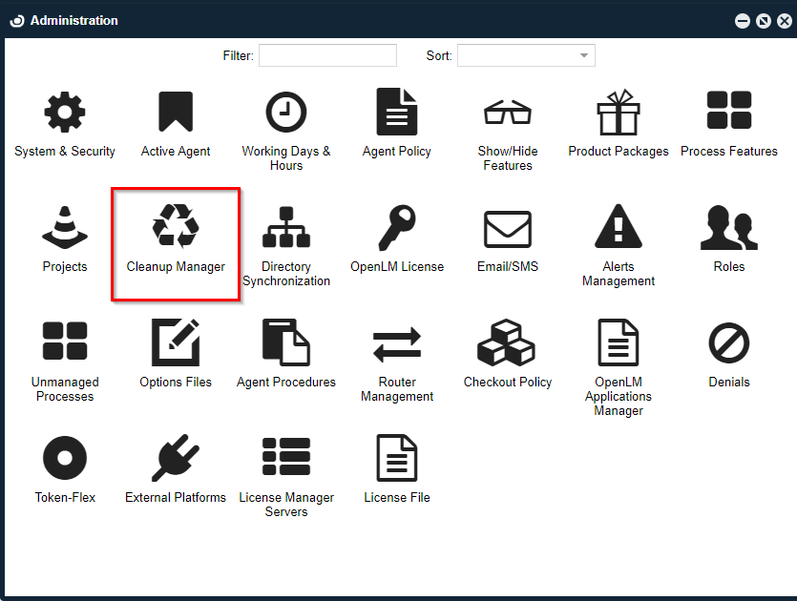Open the Denials icon

(729, 343)
